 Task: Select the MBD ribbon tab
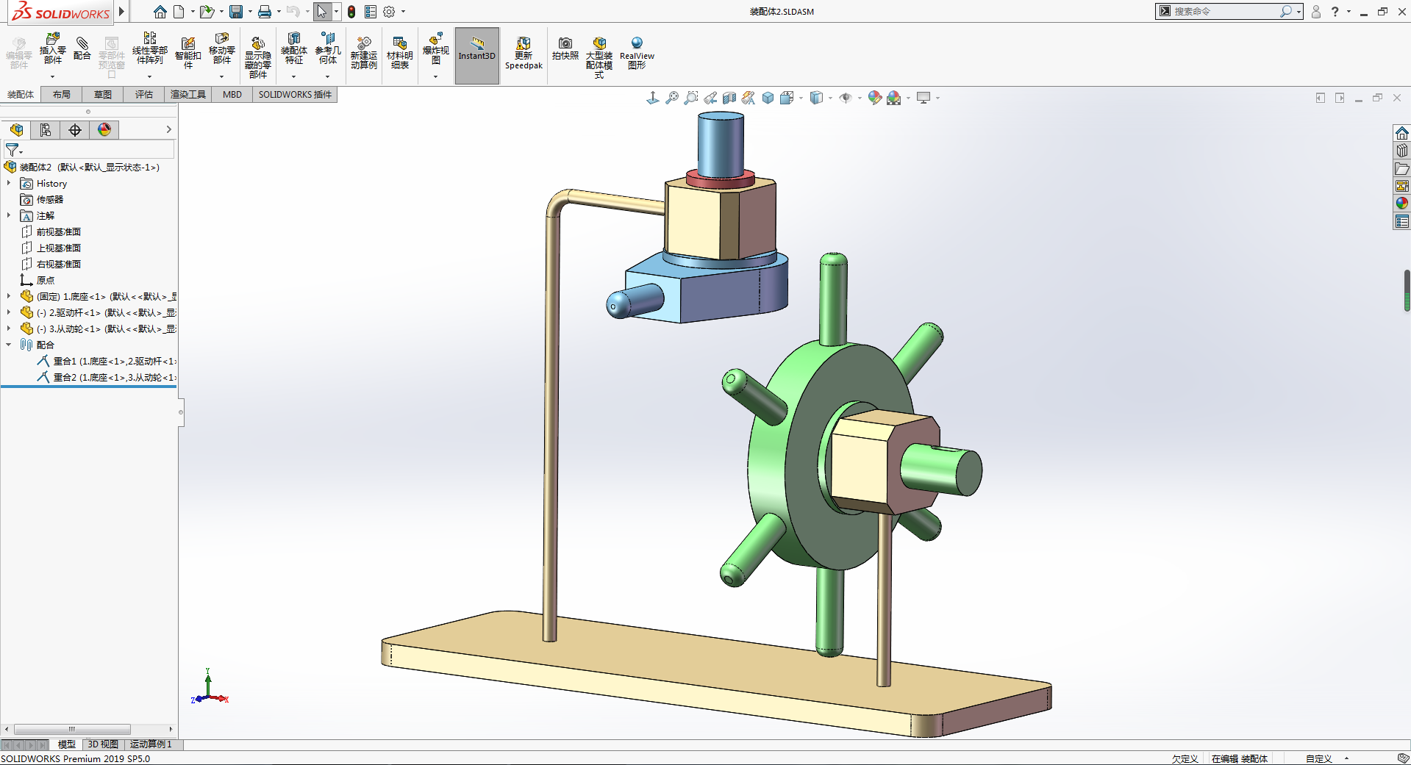(232, 95)
